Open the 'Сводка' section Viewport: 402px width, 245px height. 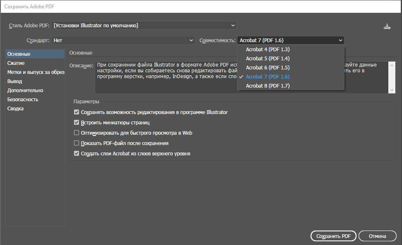point(35,109)
